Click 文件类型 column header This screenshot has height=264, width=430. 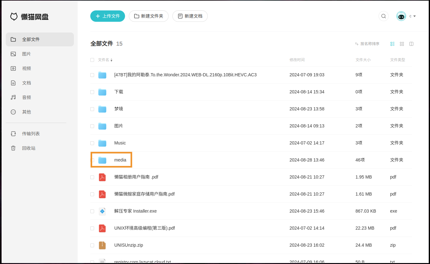coord(397,60)
